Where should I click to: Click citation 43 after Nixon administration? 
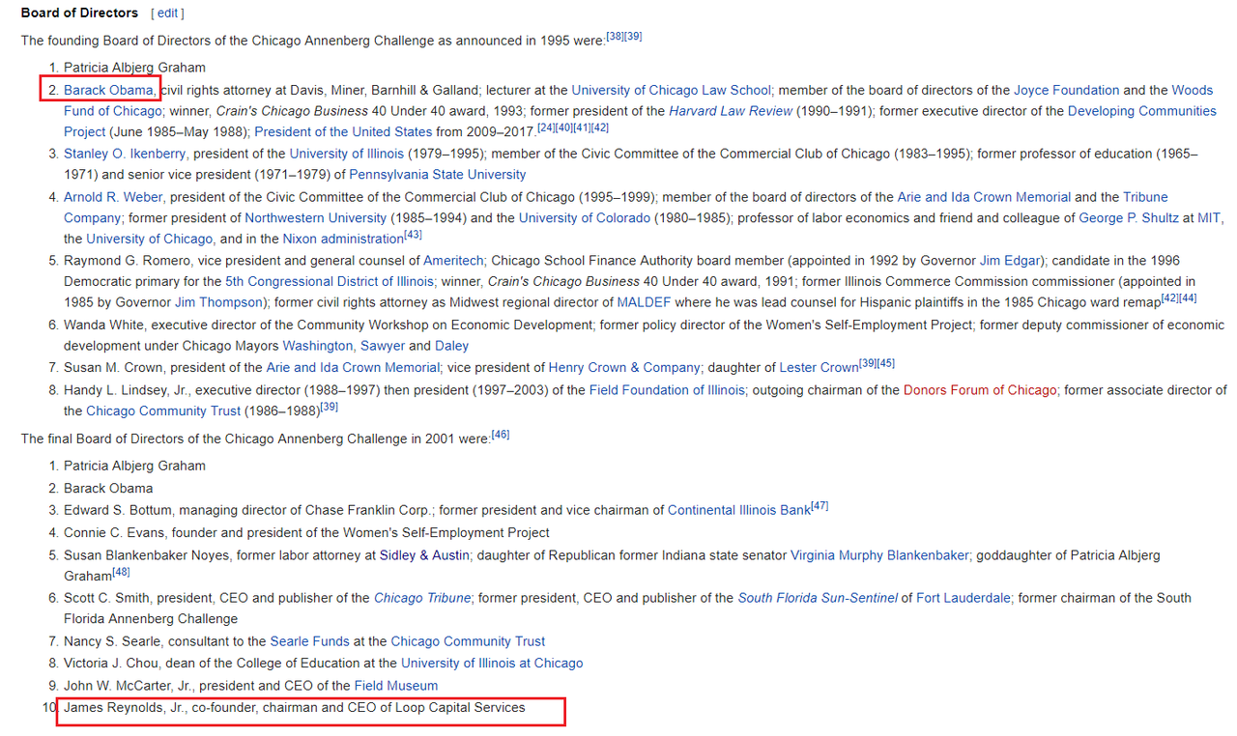click(x=413, y=235)
